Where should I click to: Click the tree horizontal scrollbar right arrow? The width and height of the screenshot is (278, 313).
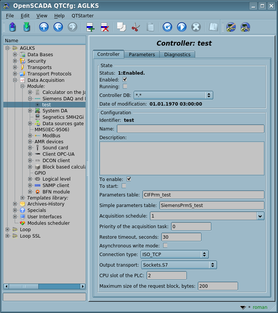[x=83, y=286]
